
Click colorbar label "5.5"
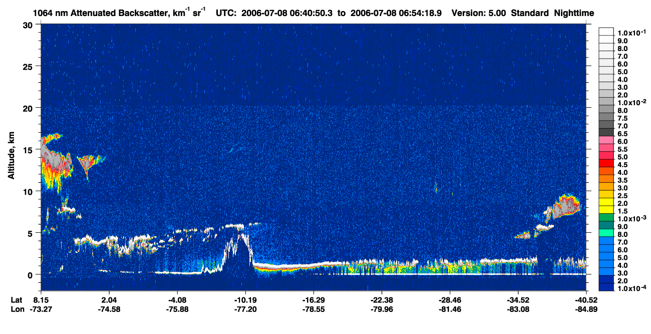(x=622, y=149)
